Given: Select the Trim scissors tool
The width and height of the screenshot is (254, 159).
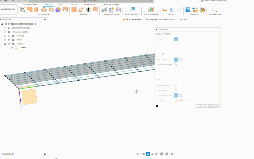Looking at the screenshot, I should coord(88,10).
